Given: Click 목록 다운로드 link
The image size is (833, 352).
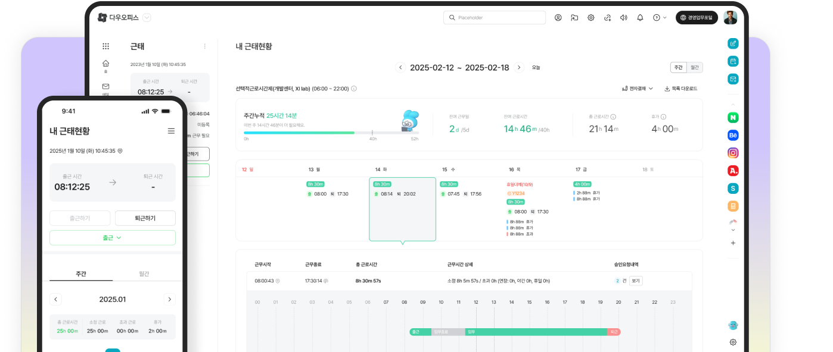Looking at the screenshot, I should tap(680, 89).
